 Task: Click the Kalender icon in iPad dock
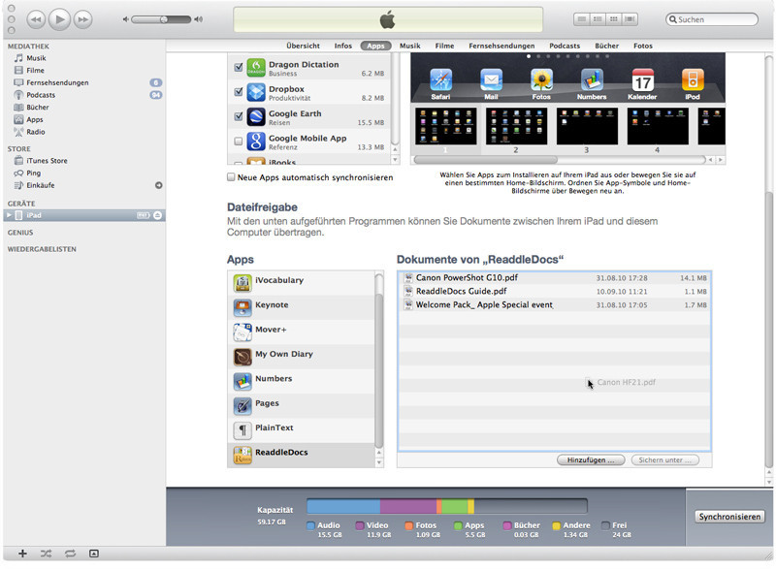pos(642,80)
